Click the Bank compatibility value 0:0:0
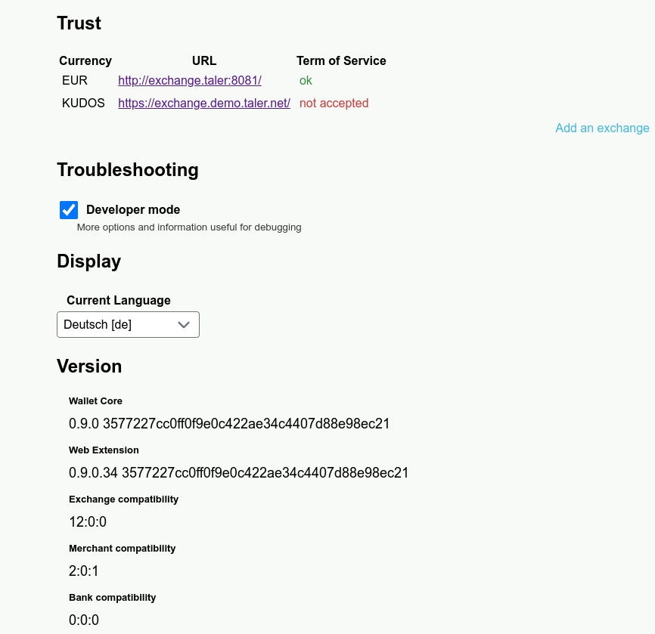The image size is (655, 634). pos(84,620)
